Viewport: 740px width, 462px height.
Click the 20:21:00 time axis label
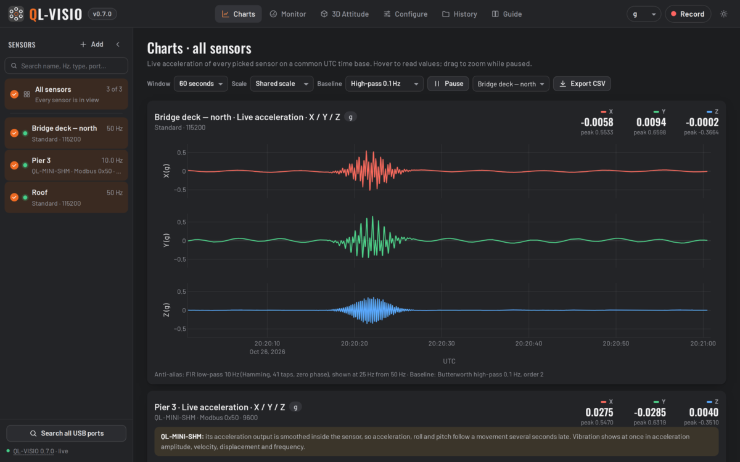coord(703,343)
